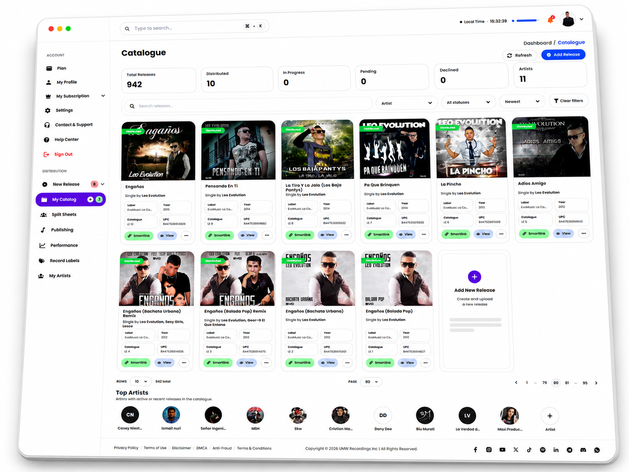Click the blue progress bar in header

pos(526,20)
